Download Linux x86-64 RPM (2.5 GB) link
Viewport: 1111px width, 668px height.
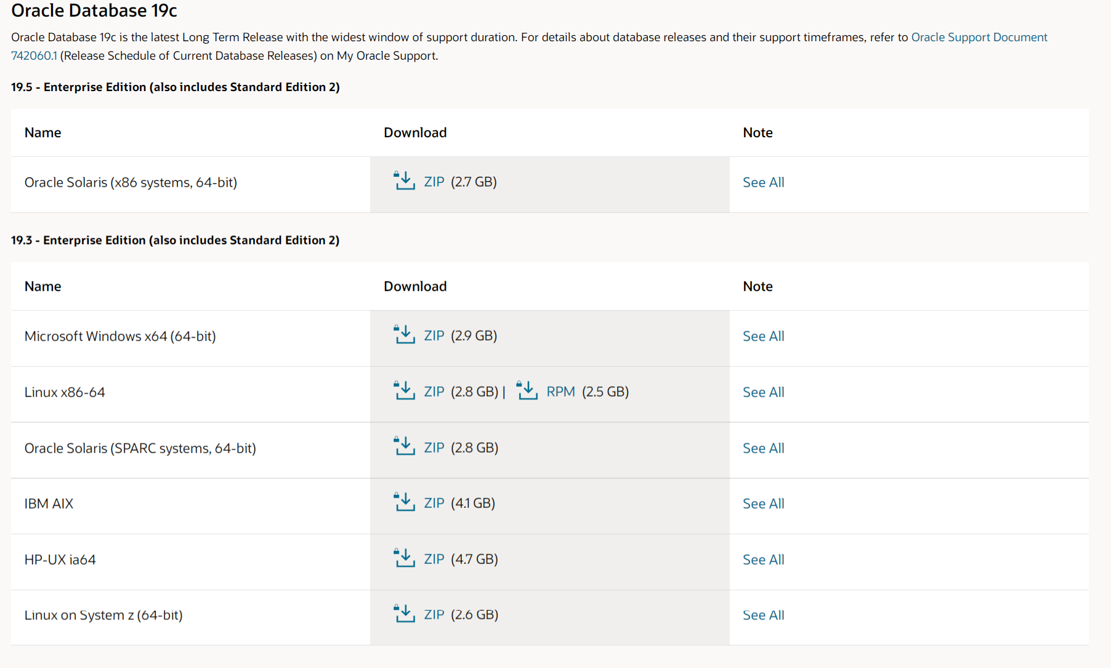pos(560,392)
